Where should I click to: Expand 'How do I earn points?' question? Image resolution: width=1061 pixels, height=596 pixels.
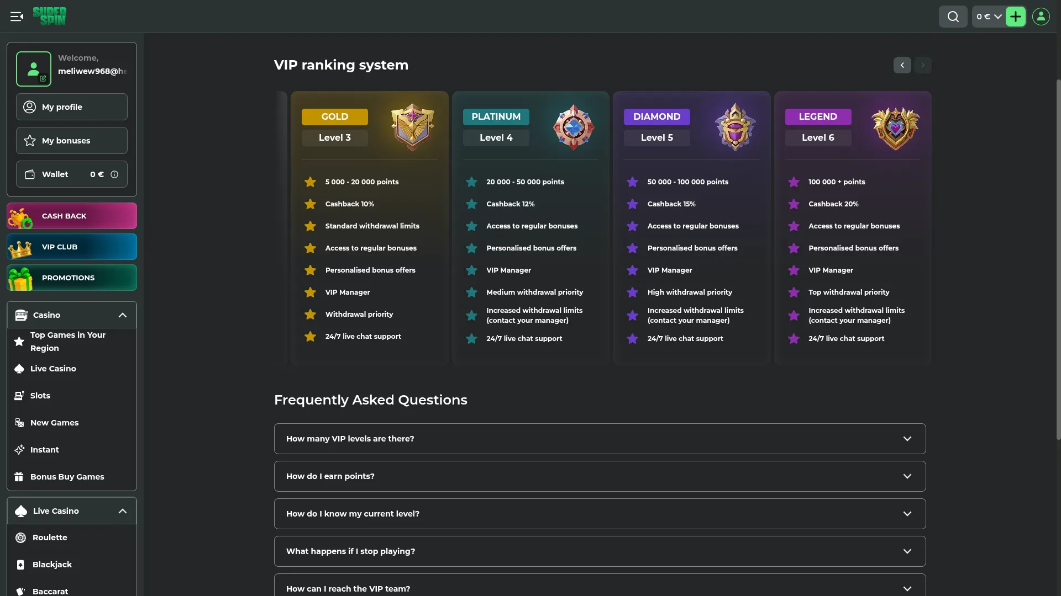(600, 476)
